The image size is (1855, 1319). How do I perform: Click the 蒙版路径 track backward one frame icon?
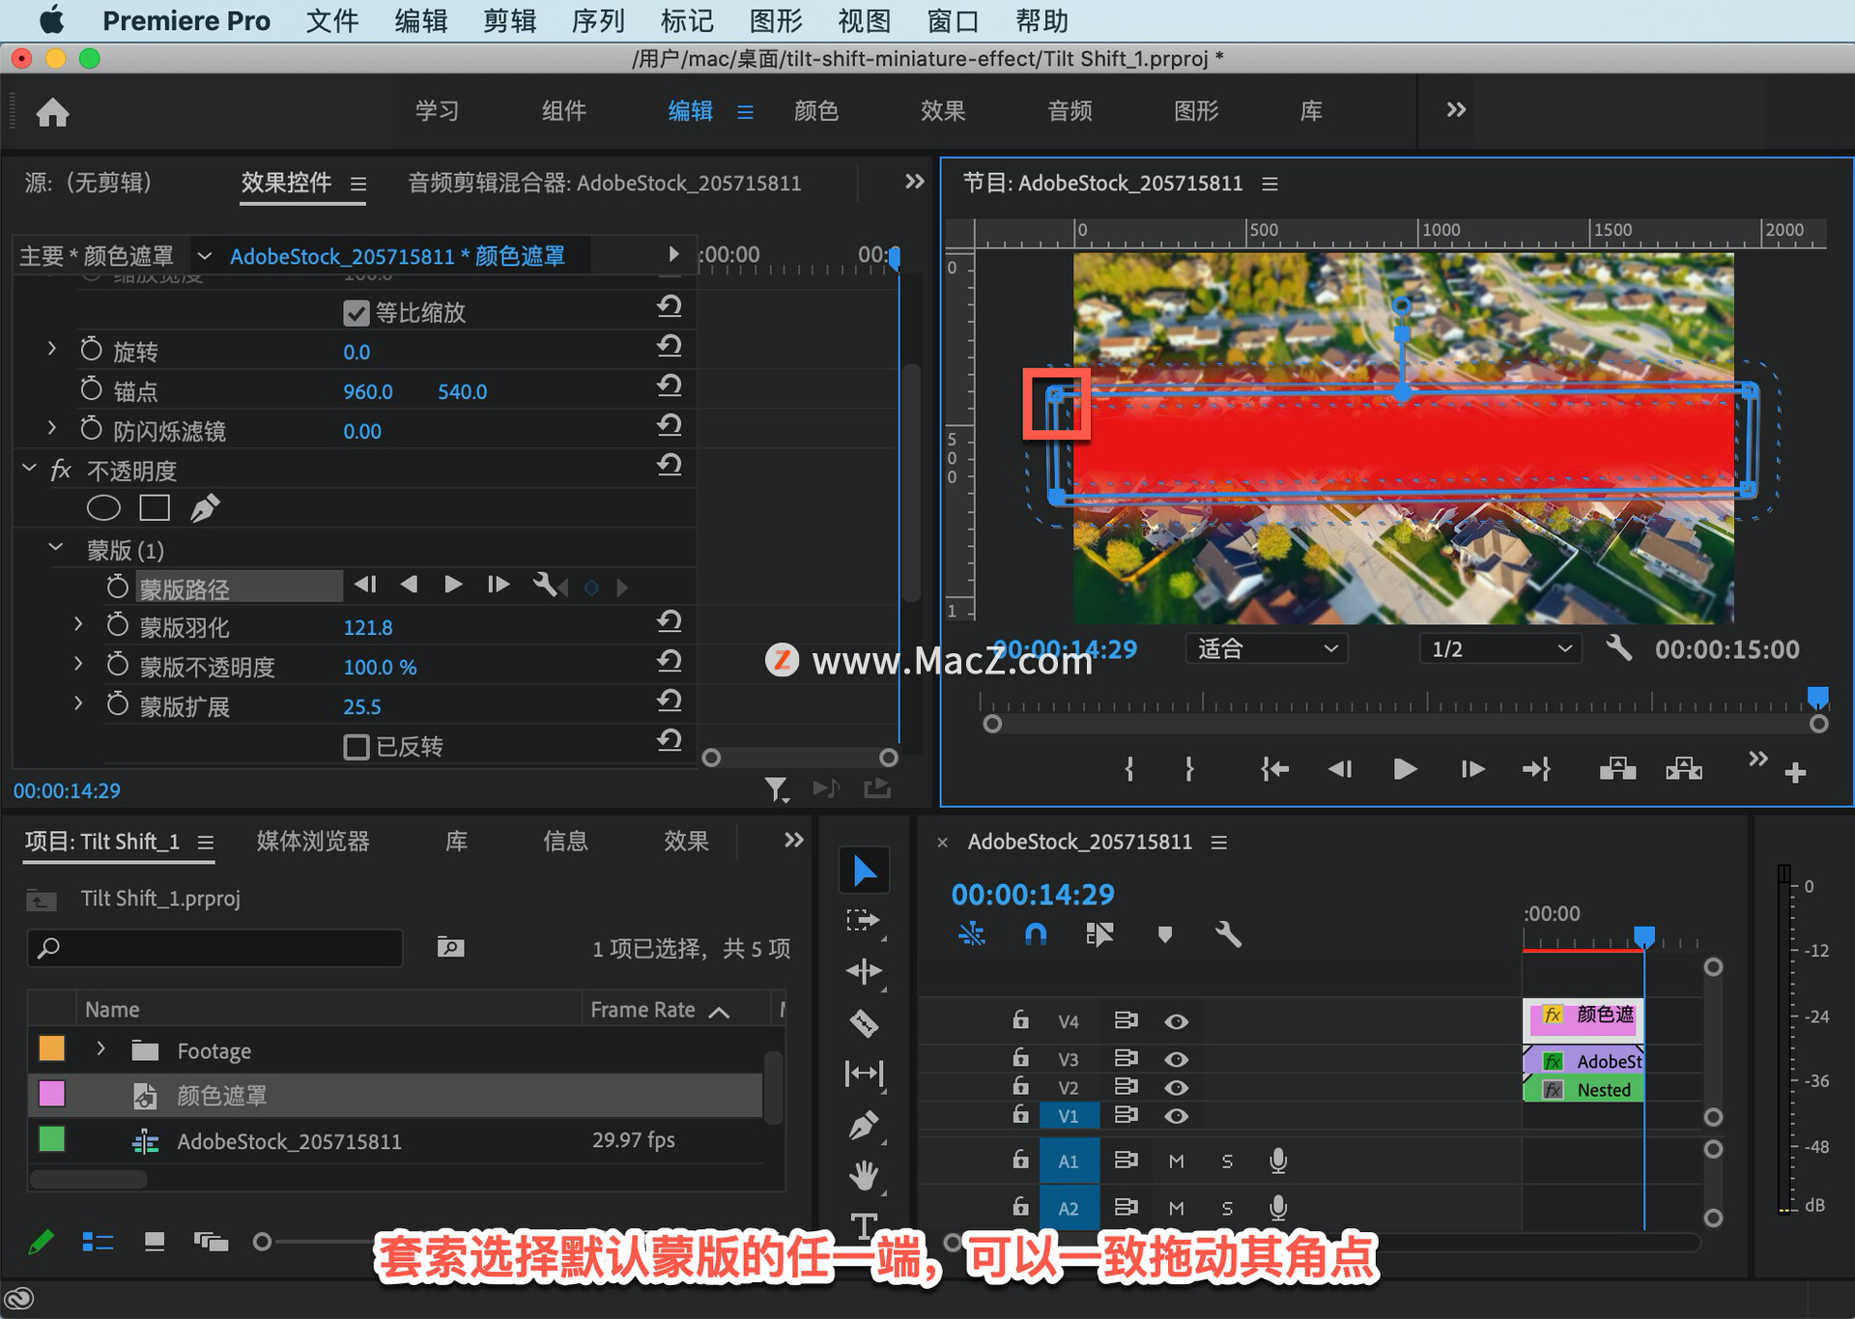point(409,585)
